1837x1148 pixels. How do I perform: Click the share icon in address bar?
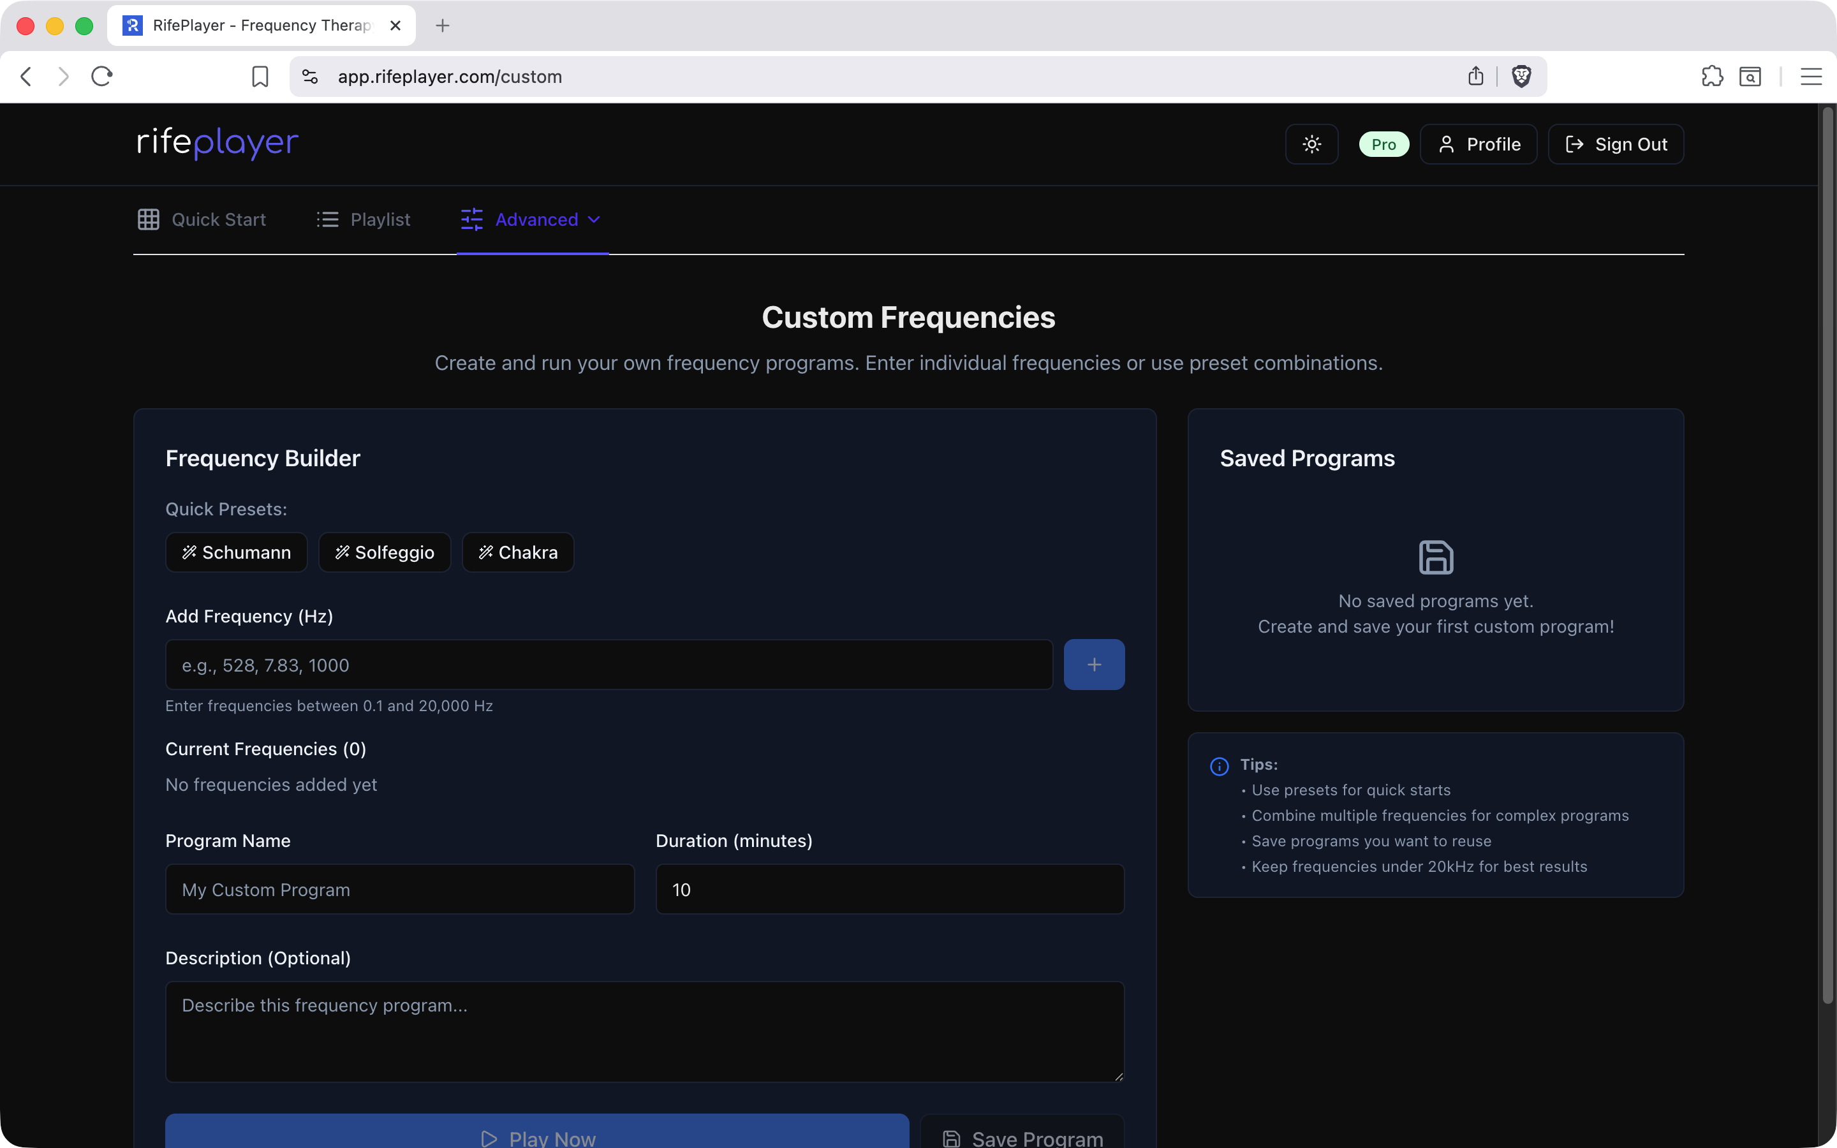[1476, 76]
